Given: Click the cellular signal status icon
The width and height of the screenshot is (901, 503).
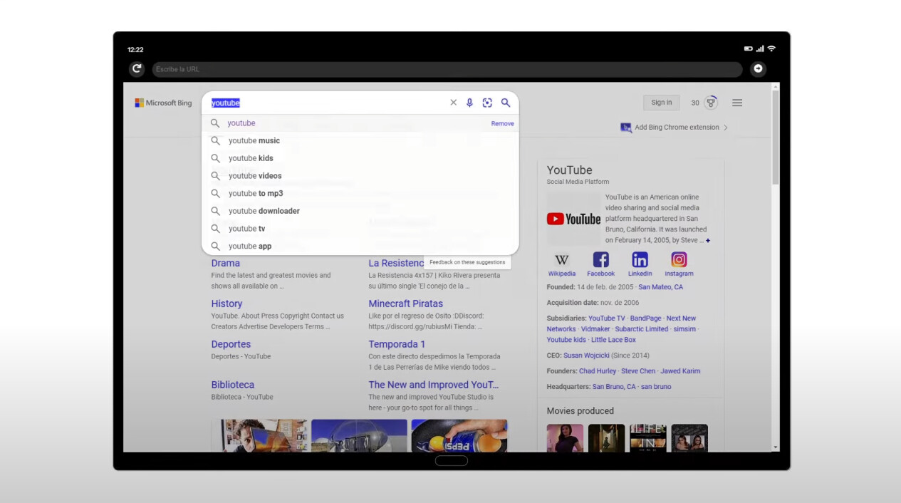Looking at the screenshot, I should [760, 49].
